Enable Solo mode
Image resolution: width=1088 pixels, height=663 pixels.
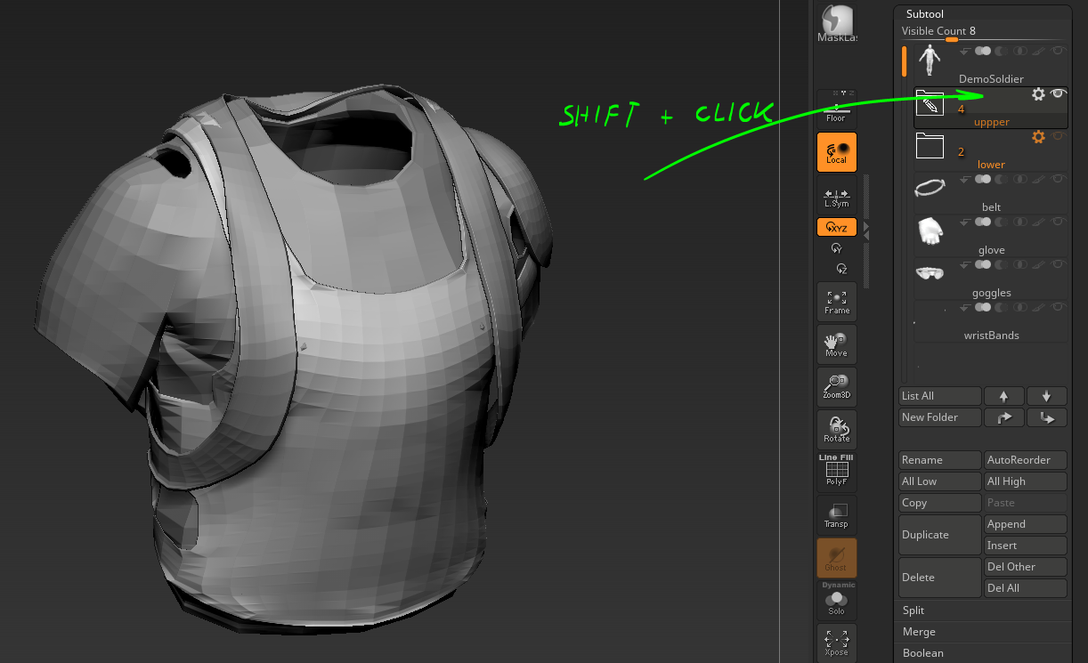coord(836,600)
